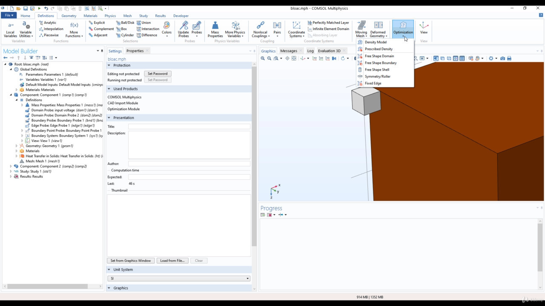Click the print icon in Graphics toolbar
The height and width of the screenshot is (306, 545).
tap(509, 58)
